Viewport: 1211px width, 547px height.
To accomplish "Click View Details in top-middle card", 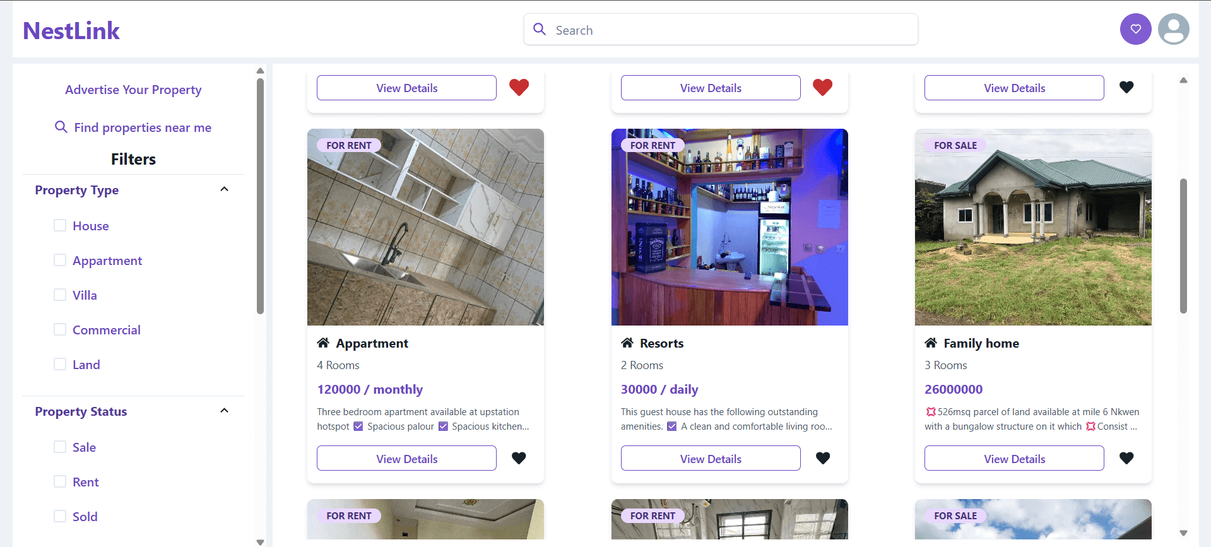I will 711,88.
